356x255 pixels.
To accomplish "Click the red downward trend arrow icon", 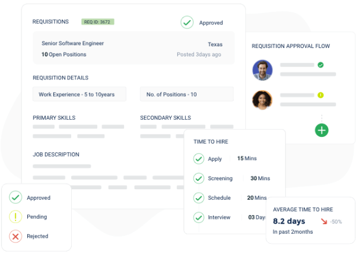I will pos(323,221).
